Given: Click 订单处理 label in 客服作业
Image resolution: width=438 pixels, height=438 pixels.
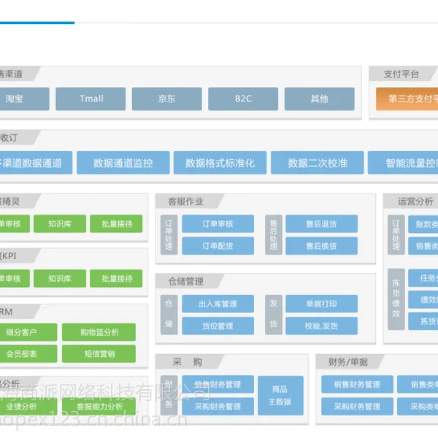Looking at the screenshot, I should tap(169, 234).
